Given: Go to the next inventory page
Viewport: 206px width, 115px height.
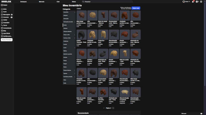Looking at the screenshot, I should click(x=113, y=108).
